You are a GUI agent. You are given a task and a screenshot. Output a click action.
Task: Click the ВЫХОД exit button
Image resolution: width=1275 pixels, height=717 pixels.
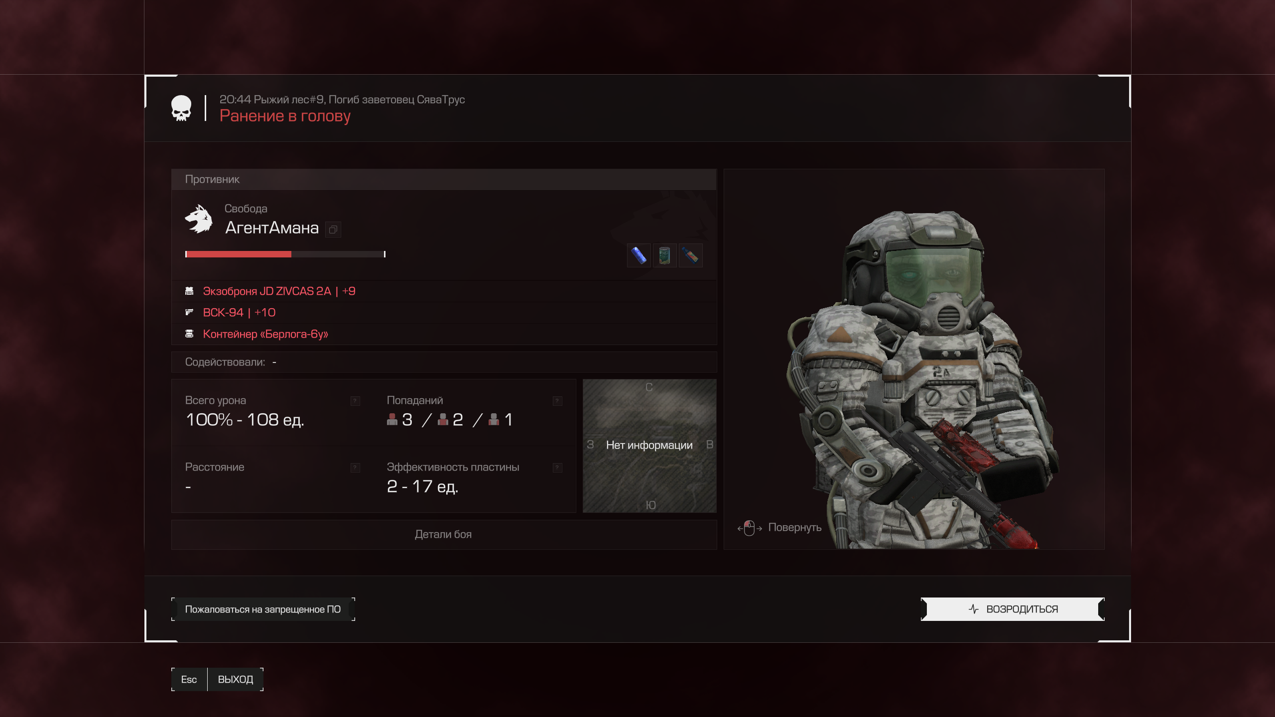[x=236, y=679]
